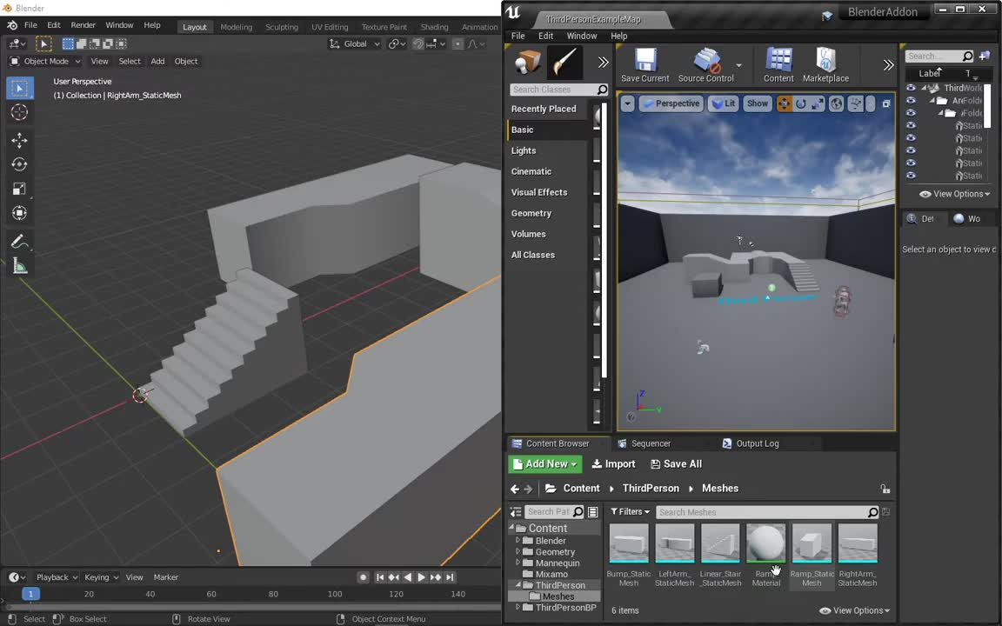This screenshot has height=626, width=1002.
Task: Switch to the Sequencer tab
Action: click(651, 443)
